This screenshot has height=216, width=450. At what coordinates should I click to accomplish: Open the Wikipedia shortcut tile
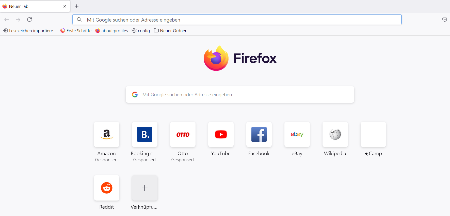(x=335, y=134)
